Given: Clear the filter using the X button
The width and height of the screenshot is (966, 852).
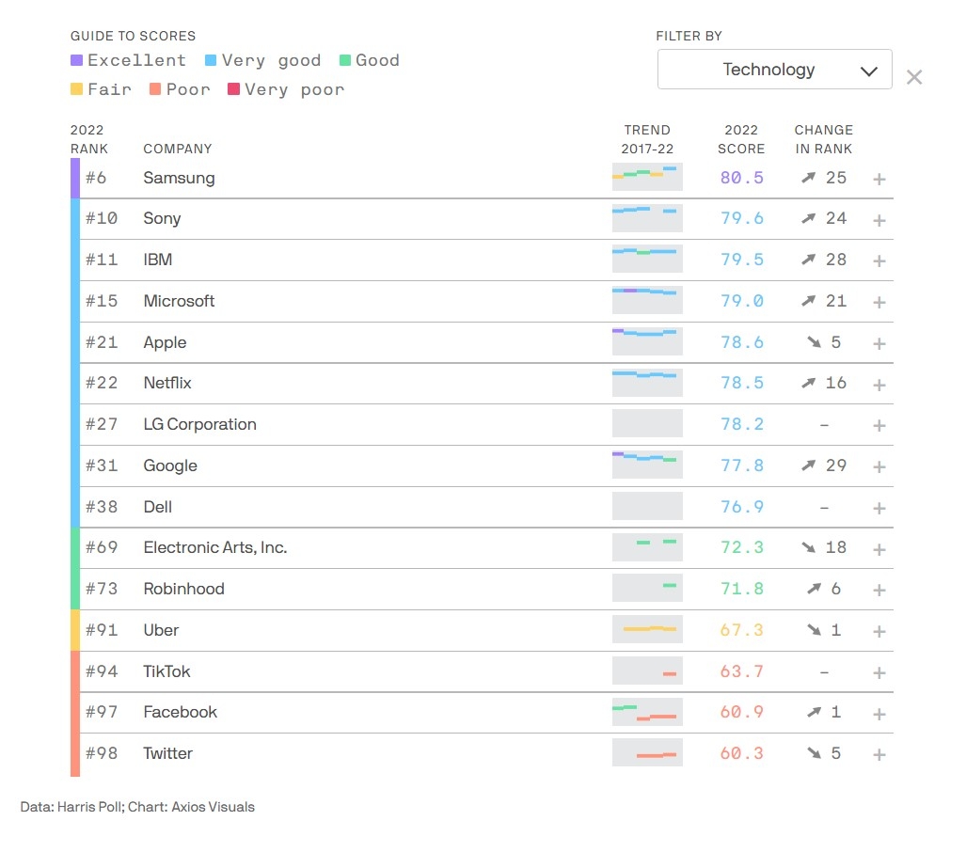Looking at the screenshot, I should point(913,77).
